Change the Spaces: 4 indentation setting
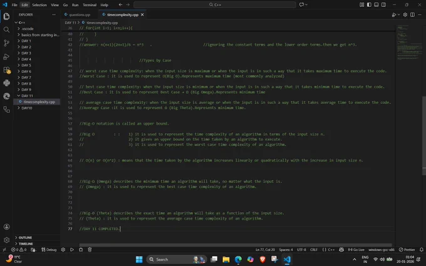Image resolution: width=426 pixels, height=266 pixels. (x=286, y=250)
